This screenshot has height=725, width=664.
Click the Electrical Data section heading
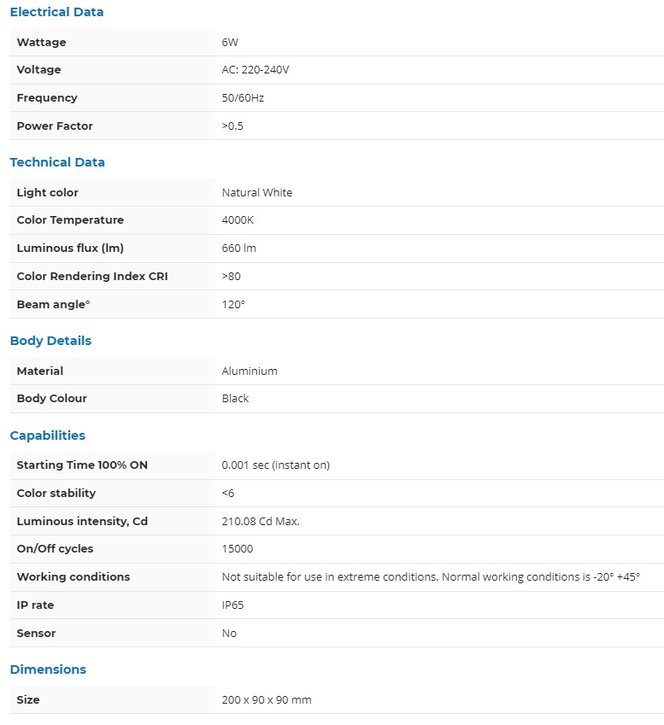(x=56, y=13)
